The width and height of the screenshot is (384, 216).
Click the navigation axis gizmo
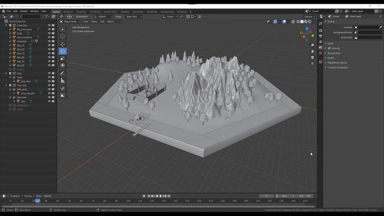coord(307,34)
